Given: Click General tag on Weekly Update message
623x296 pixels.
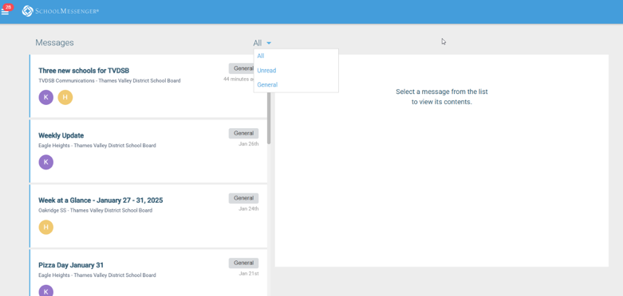Looking at the screenshot, I should pyautogui.click(x=243, y=134).
